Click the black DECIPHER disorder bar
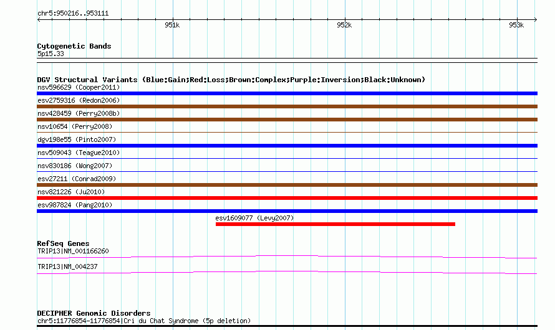 (x=287, y=326)
